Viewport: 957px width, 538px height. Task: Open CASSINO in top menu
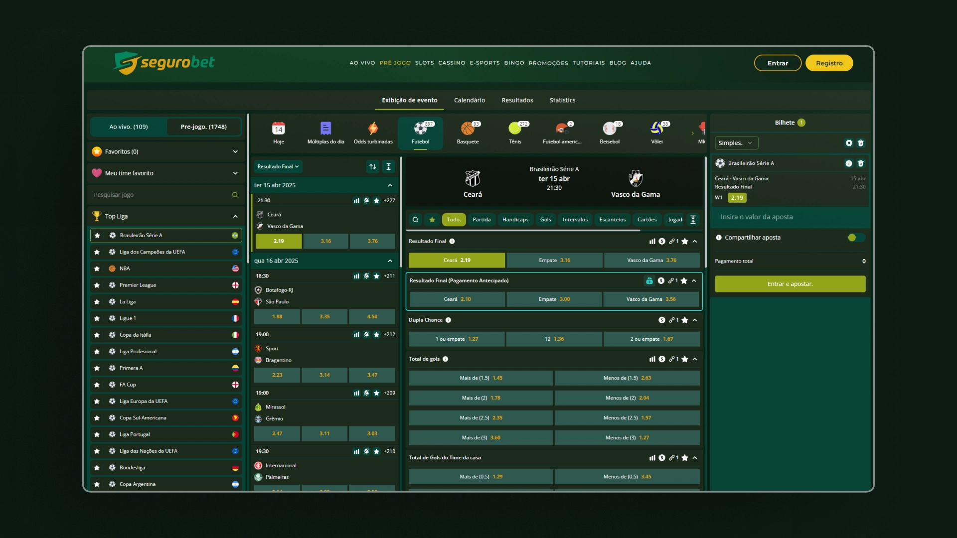pyautogui.click(x=452, y=63)
